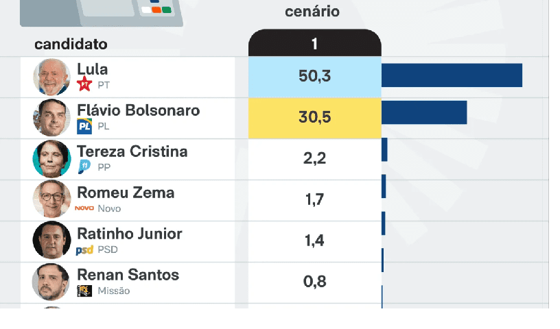Image resolution: width=560 pixels, height=329 pixels.
Task: Click Ratinho Junior's portrait photo
Action: (51, 241)
